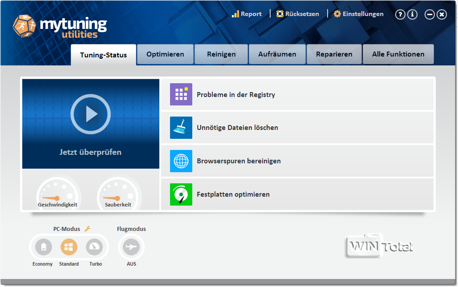Click the broom icon for file cleanup
Screen dimensions: 458x287
(x=181, y=128)
